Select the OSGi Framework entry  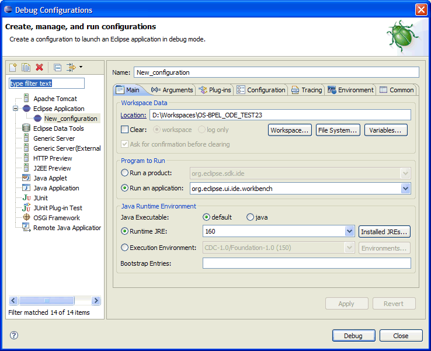click(56, 218)
